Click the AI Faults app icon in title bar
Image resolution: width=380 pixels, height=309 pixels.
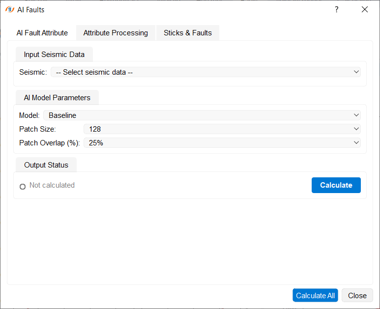(9, 9)
